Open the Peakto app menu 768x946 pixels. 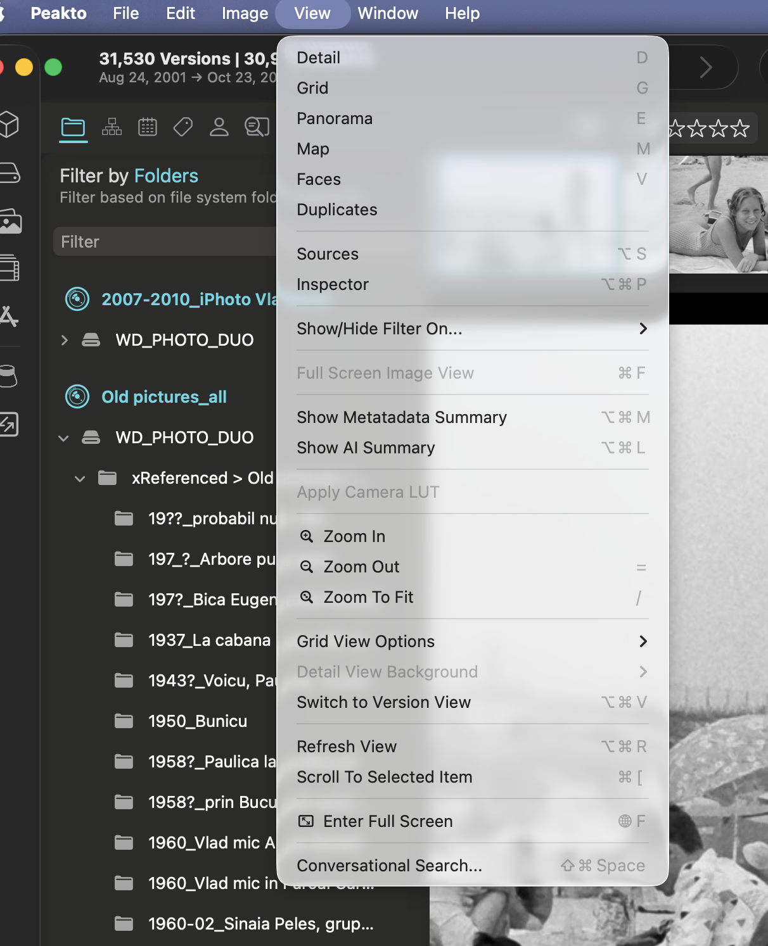tap(58, 13)
